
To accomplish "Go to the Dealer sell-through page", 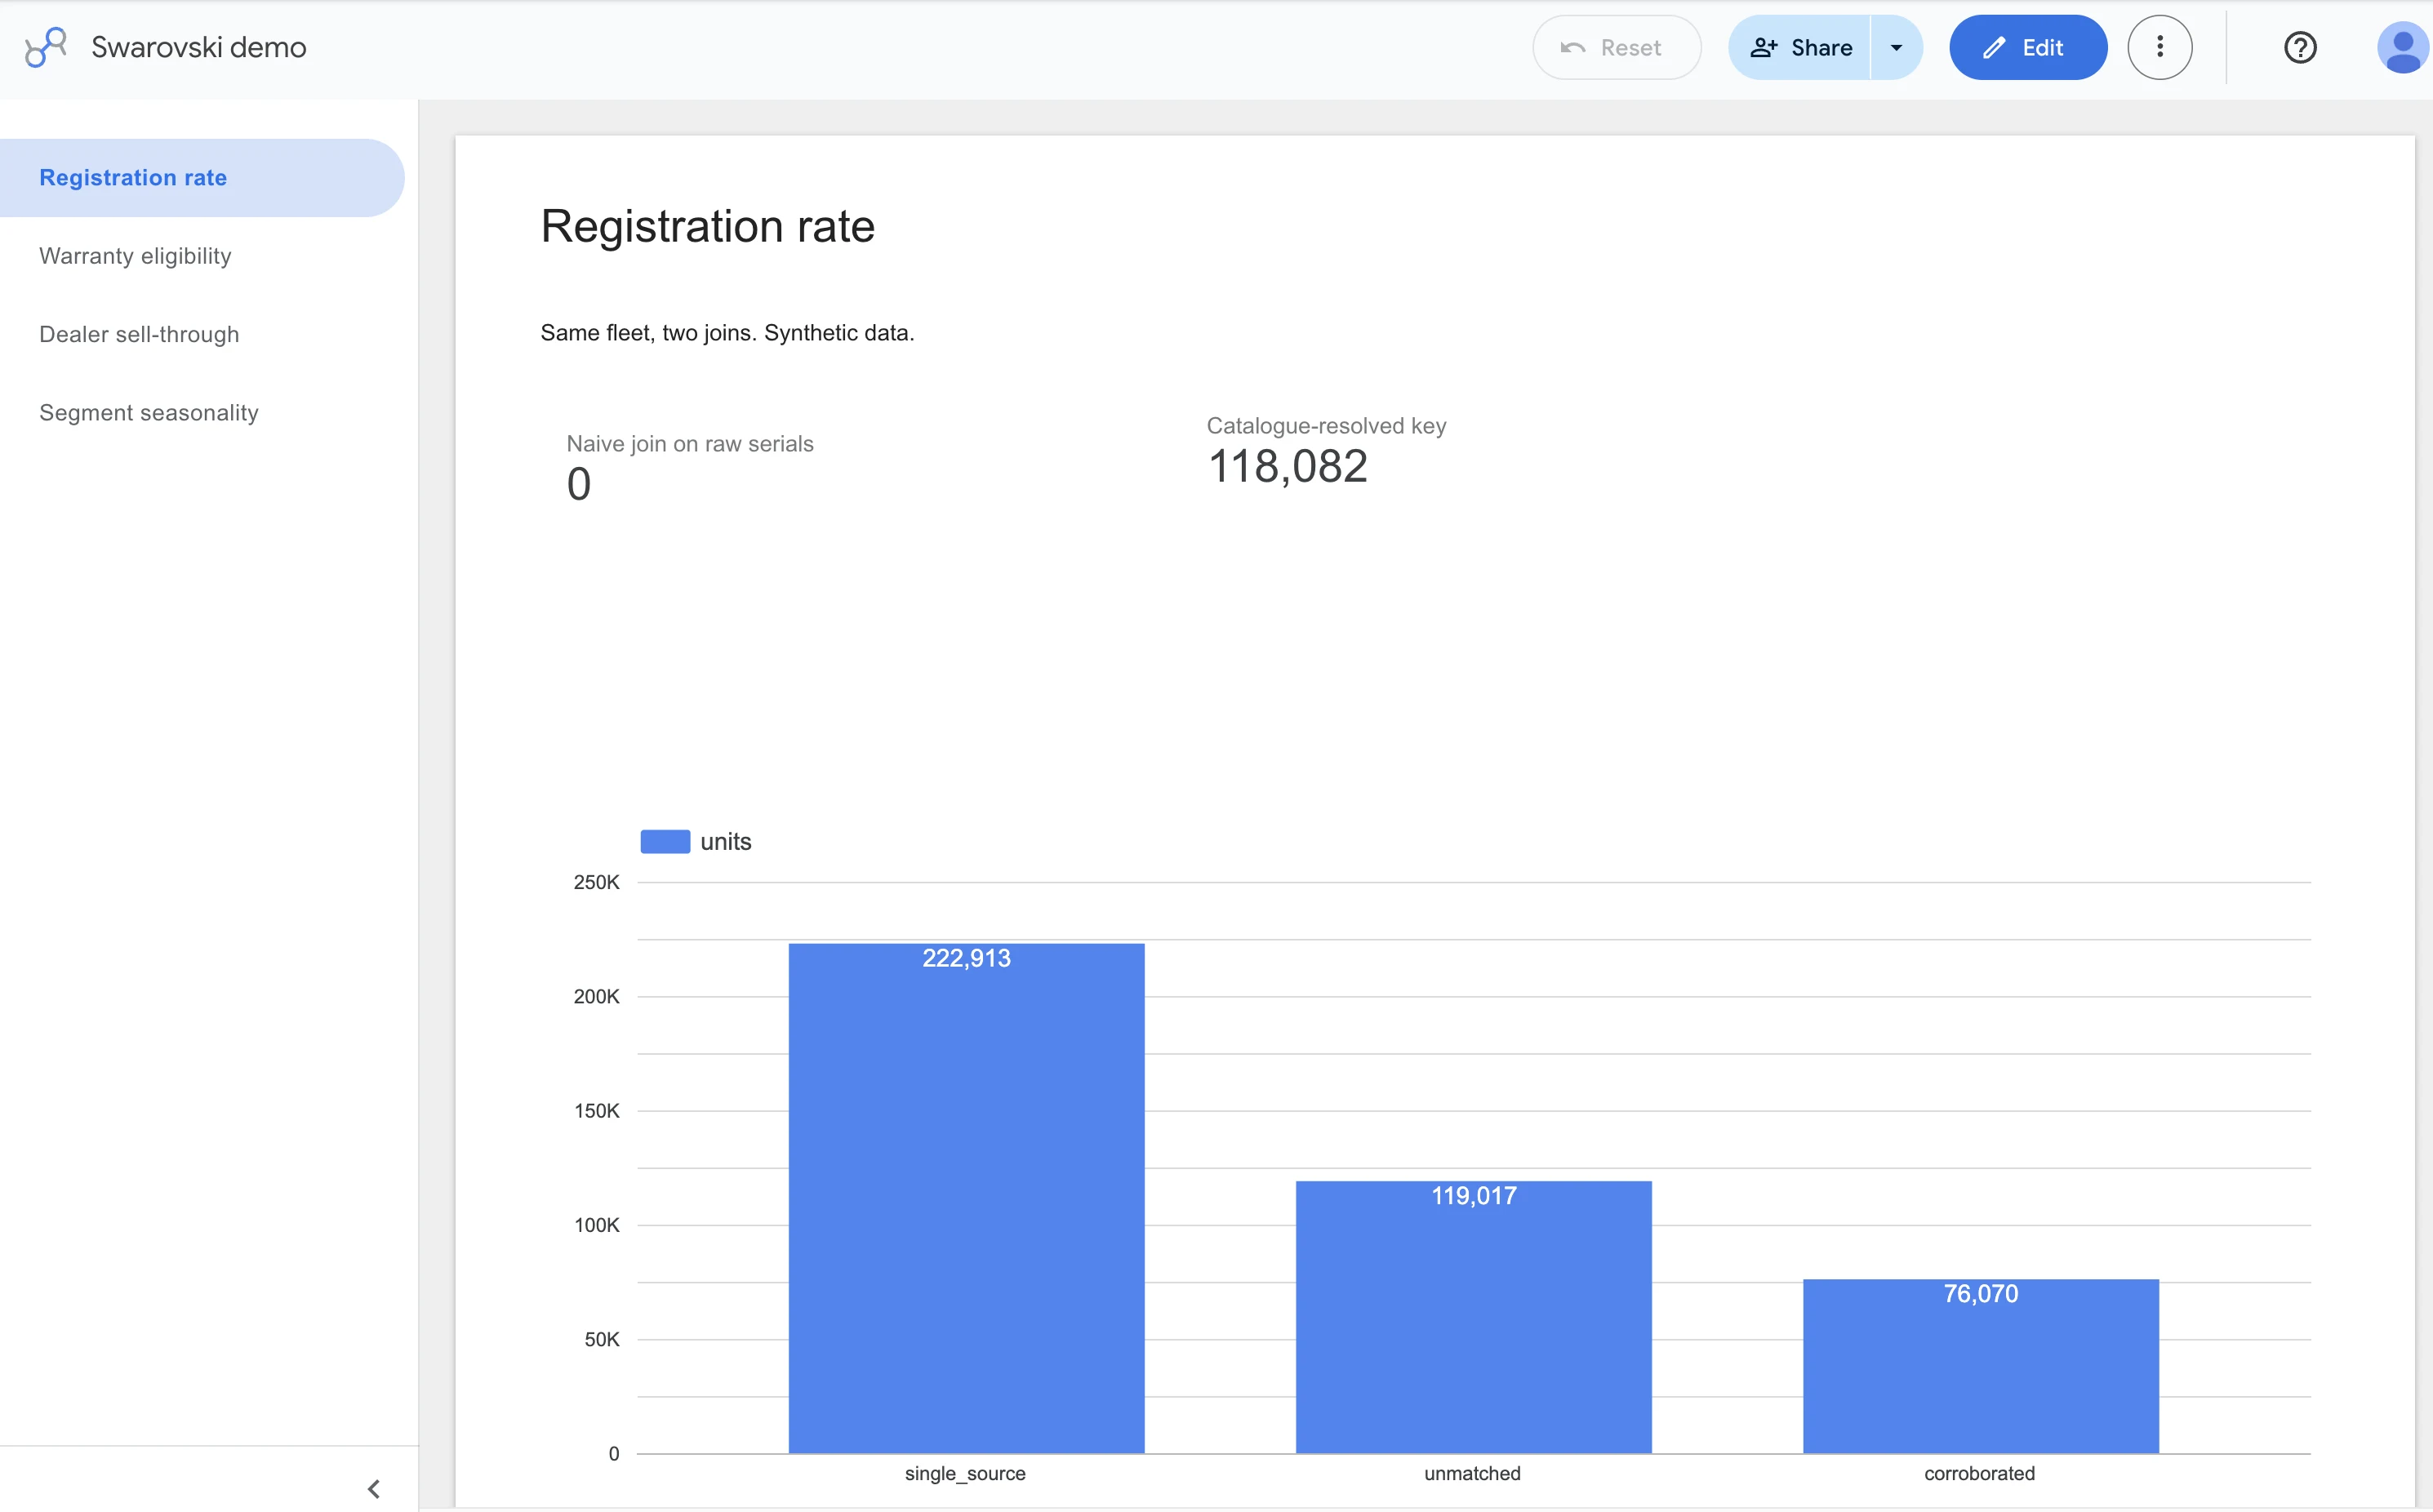I will click(139, 334).
